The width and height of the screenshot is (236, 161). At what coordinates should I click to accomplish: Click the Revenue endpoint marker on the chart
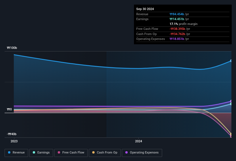231,61
